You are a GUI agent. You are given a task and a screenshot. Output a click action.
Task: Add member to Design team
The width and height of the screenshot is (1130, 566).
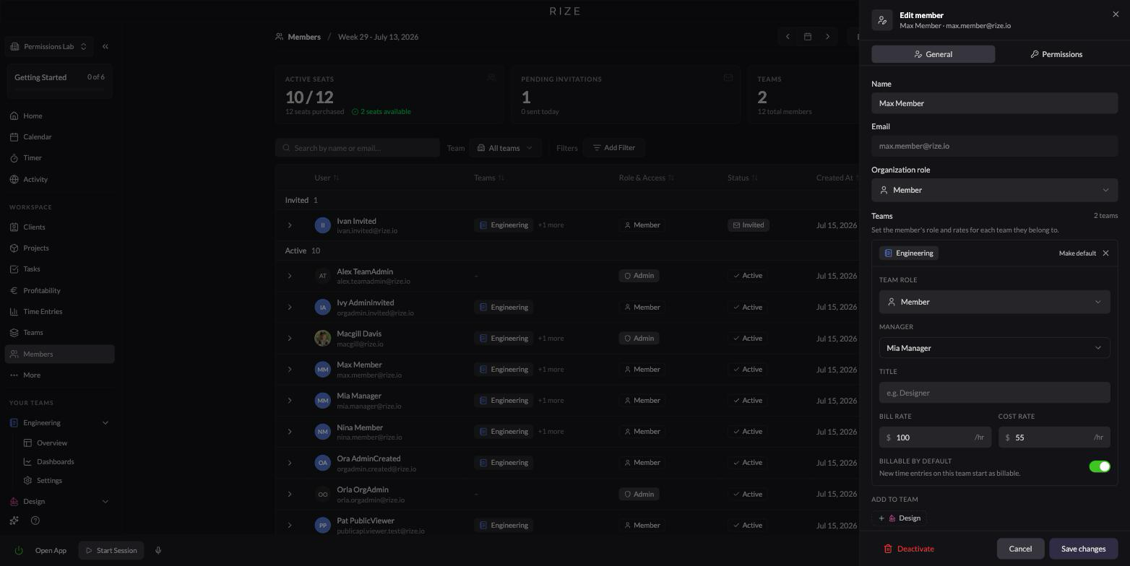(900, 518)
